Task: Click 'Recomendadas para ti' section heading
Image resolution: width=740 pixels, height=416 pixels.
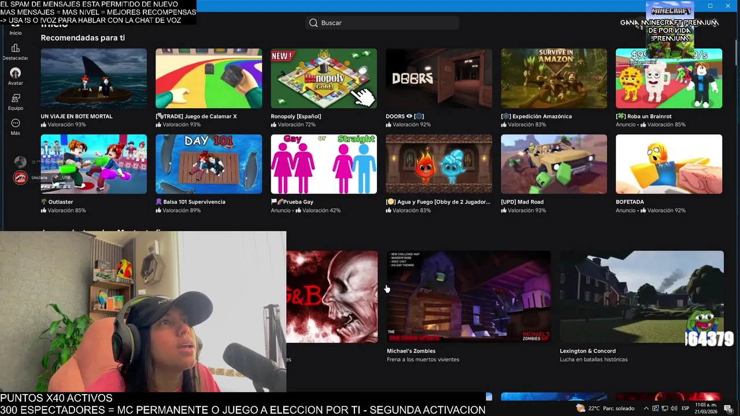Action: (x=83, y=38)
